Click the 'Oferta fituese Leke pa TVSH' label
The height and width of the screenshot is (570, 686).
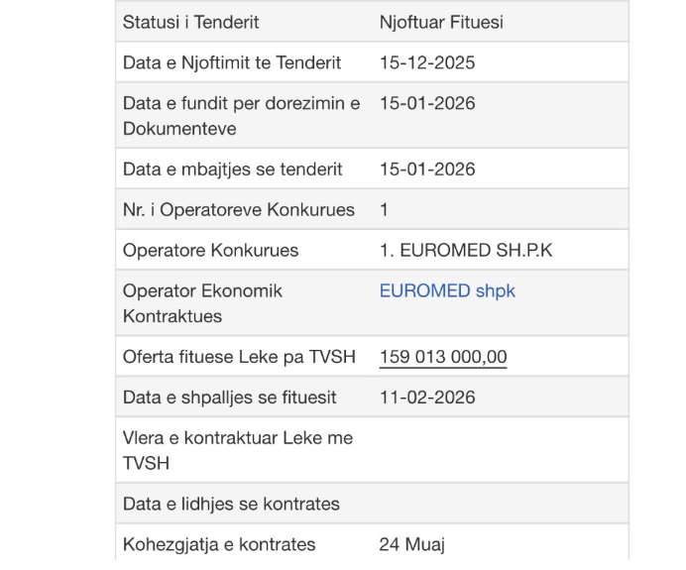coord(238,357)
